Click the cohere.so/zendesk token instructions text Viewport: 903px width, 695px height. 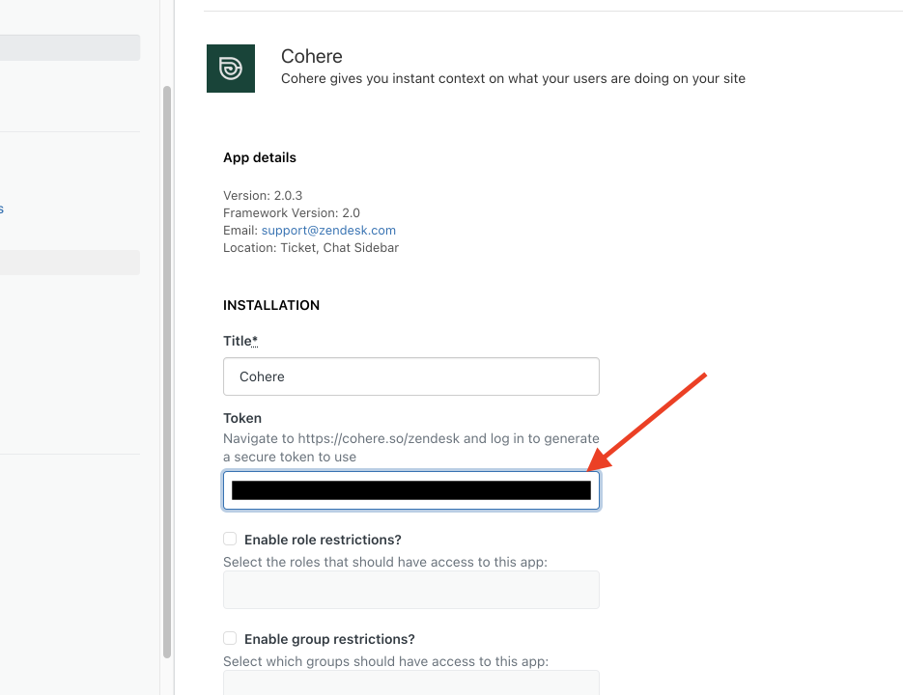click(x=410, y=447)
